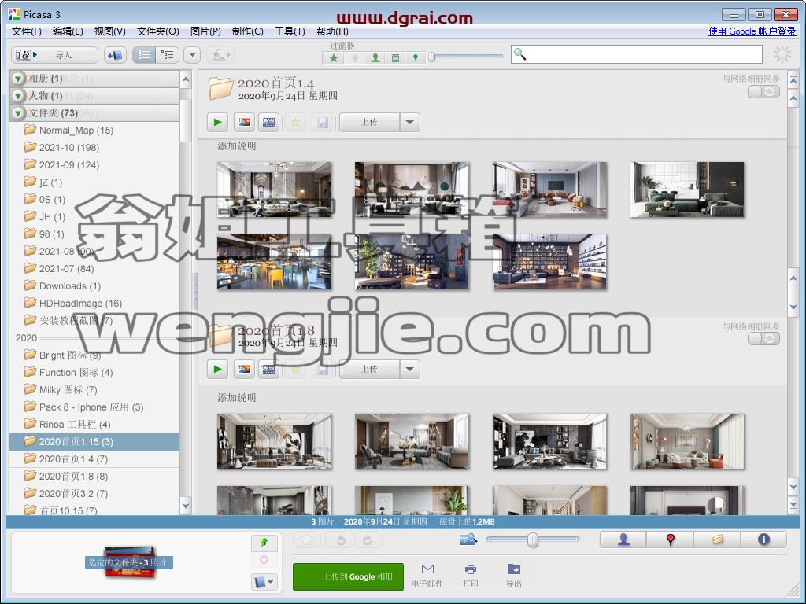Open add-to-album dropdown in photo tray

click(264, 582)
